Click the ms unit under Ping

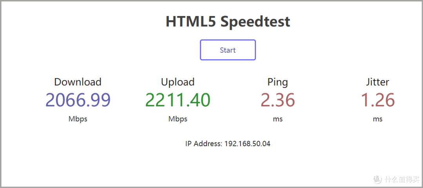click(x=278, y=119)
